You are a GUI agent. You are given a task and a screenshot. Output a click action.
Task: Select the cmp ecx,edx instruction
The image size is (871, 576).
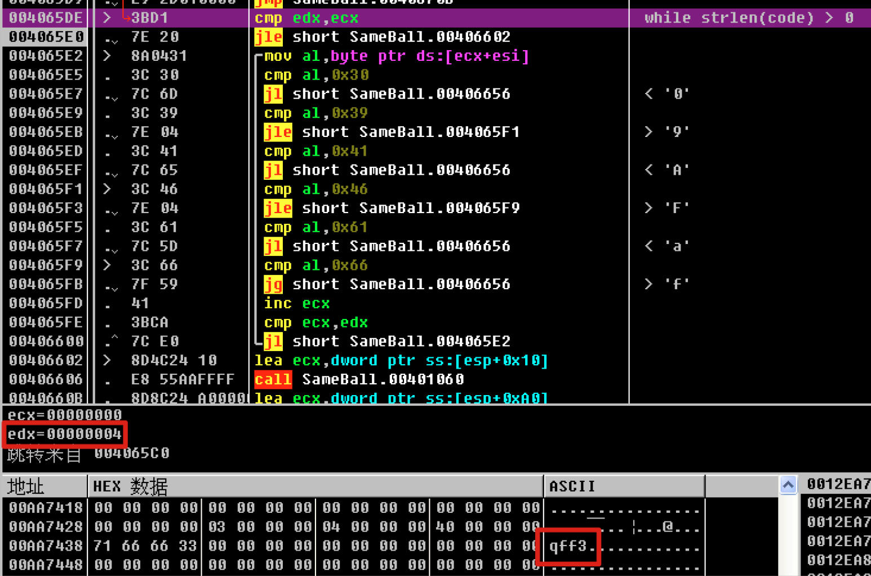tap(315, 322)
